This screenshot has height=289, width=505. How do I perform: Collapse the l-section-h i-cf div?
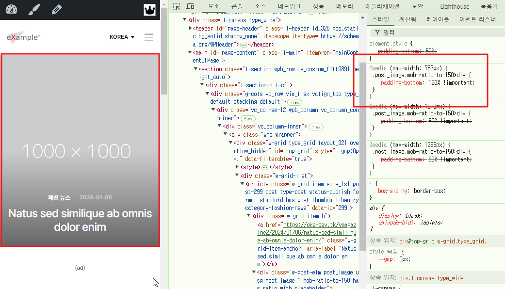pyautogui.click(x=202, y=85)
